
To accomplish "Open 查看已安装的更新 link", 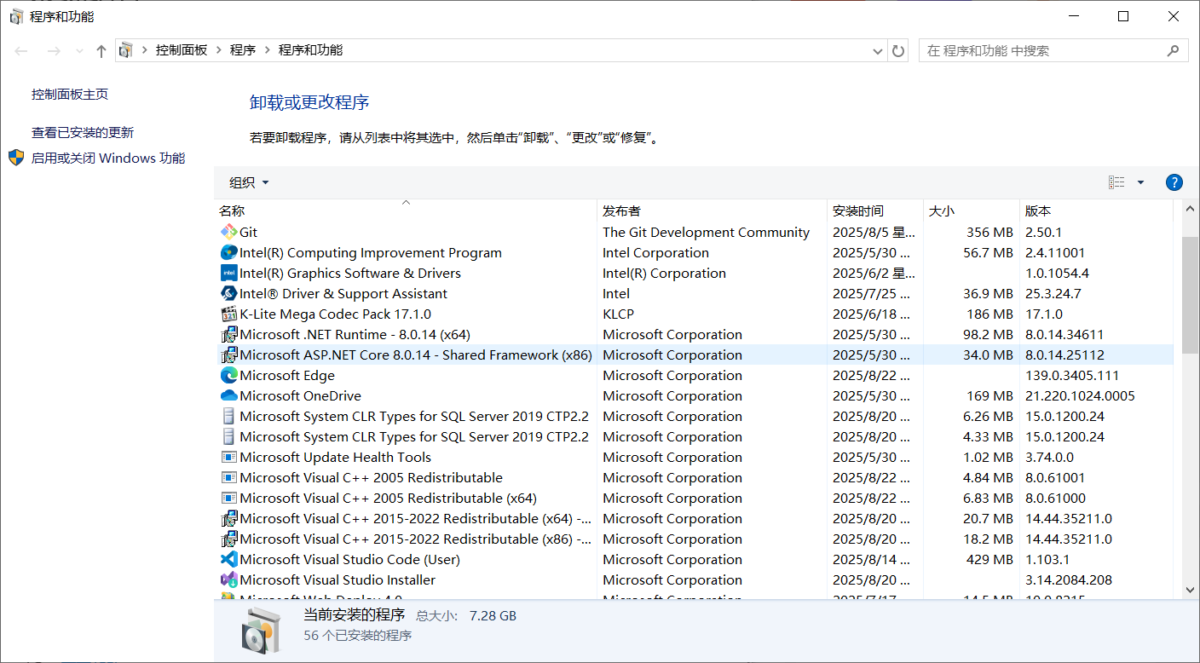I will point(83,133).
